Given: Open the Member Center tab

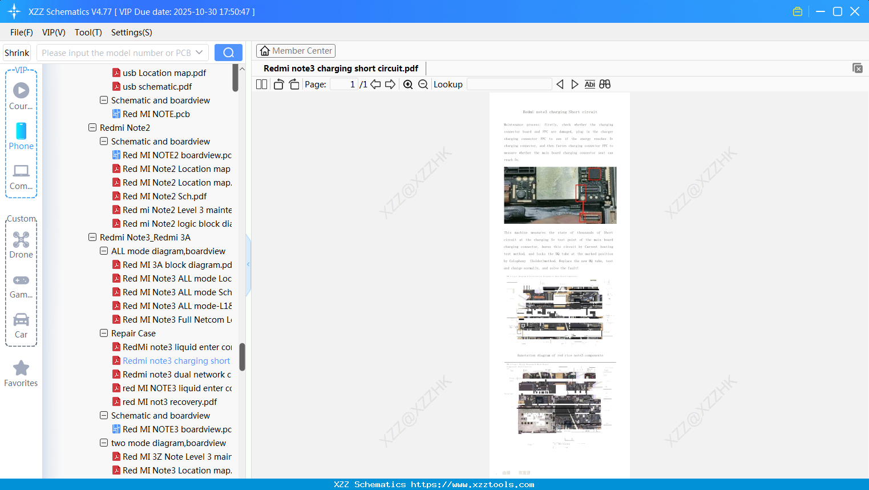Looking at the screenshot, I should [x=296, y=51].
